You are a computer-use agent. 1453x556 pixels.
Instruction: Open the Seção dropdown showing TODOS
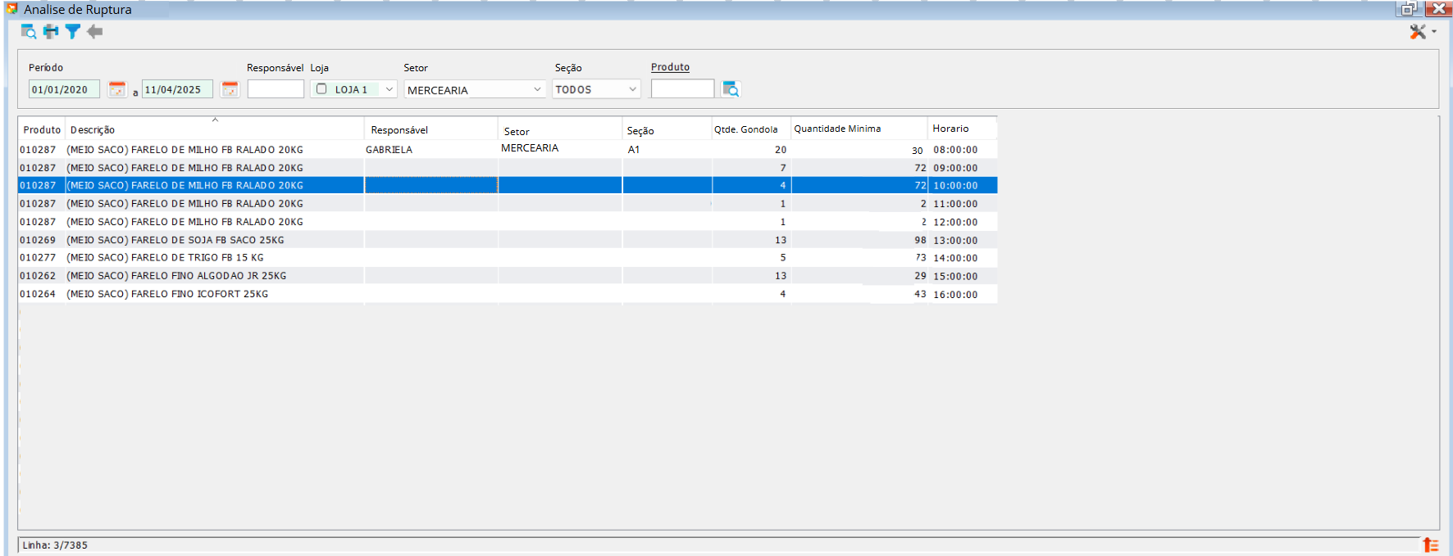[632, 89]
